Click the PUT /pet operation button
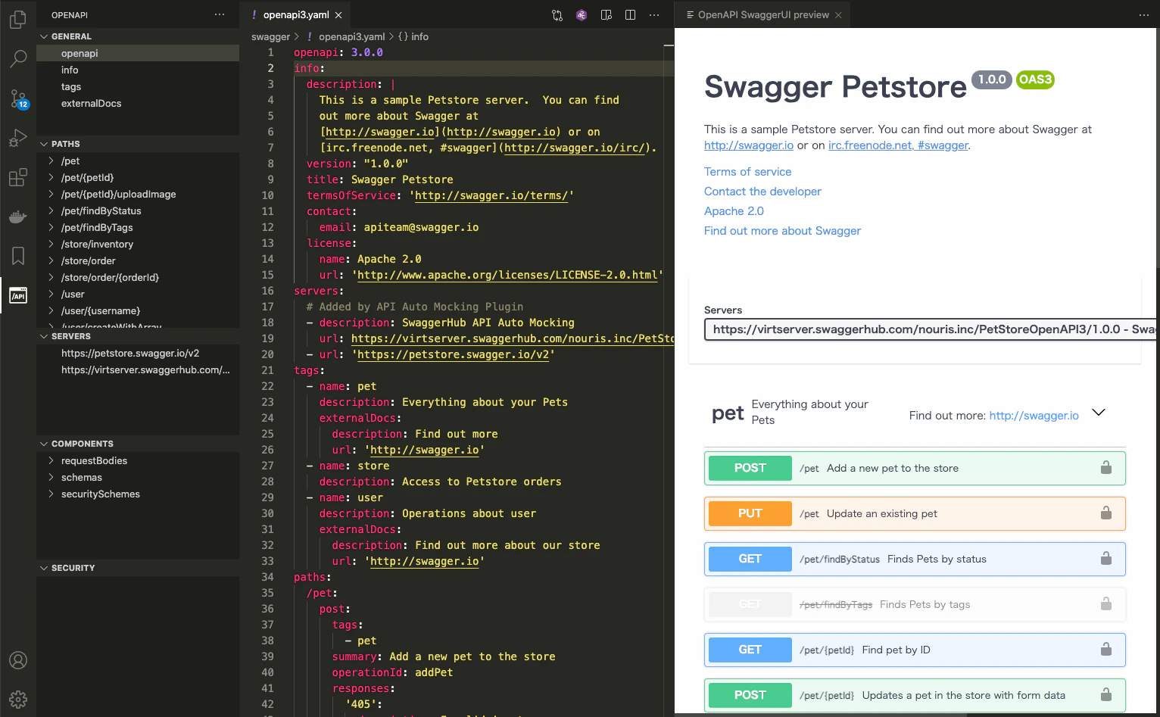Screen dimensions: 1160x717 click(750, 513)
